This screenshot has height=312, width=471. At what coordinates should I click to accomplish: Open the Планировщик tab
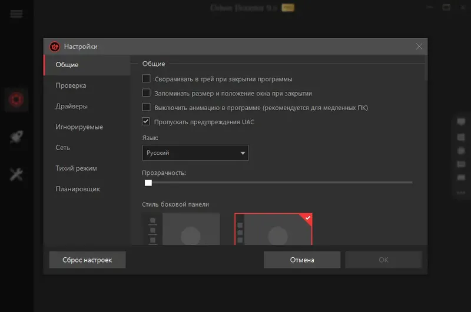87,189
